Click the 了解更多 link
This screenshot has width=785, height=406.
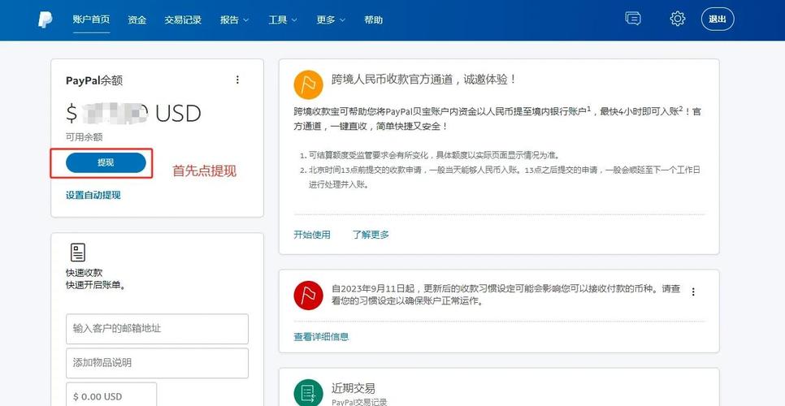[371, 235]
